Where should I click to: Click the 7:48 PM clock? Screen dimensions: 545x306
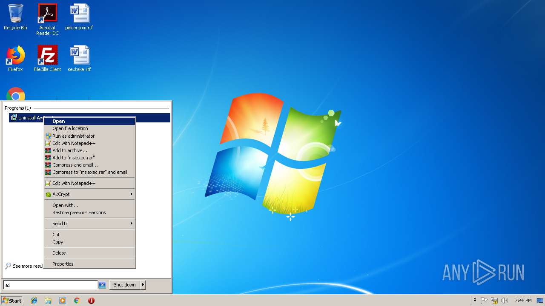point(523,300)
